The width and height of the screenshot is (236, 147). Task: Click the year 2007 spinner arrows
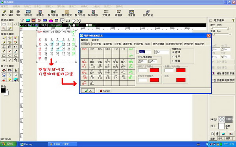pos(138,52)
